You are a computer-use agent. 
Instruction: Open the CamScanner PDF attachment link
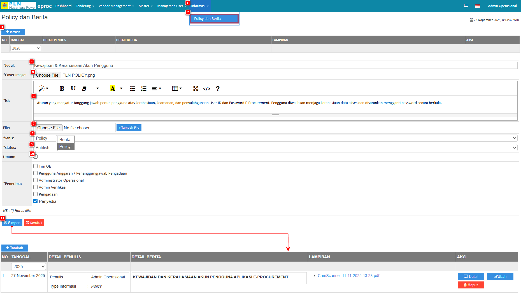348,276
